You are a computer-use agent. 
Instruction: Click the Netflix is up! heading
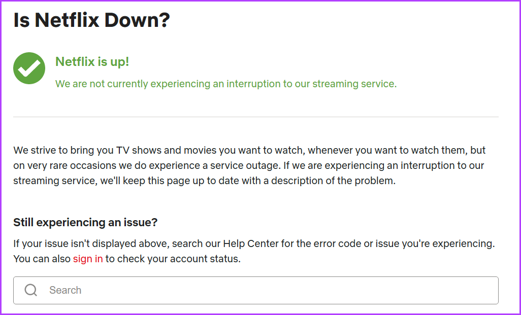click(92, 61)
